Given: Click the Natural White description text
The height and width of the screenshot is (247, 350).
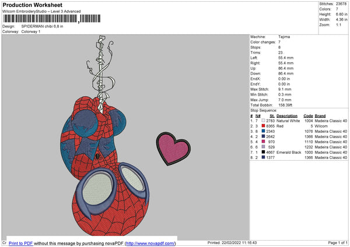Looking at the screenshot, I should pyautogui.click(x=288, y=121).
